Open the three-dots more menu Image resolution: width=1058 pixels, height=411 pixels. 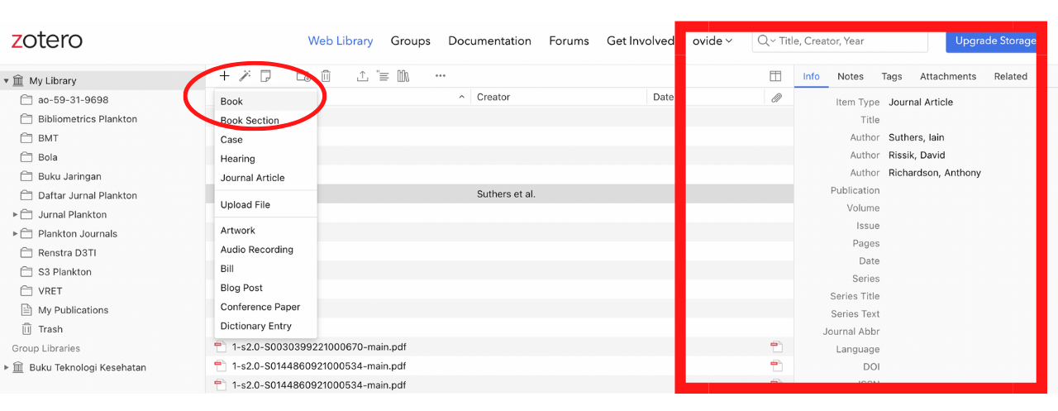click(441, 76)
